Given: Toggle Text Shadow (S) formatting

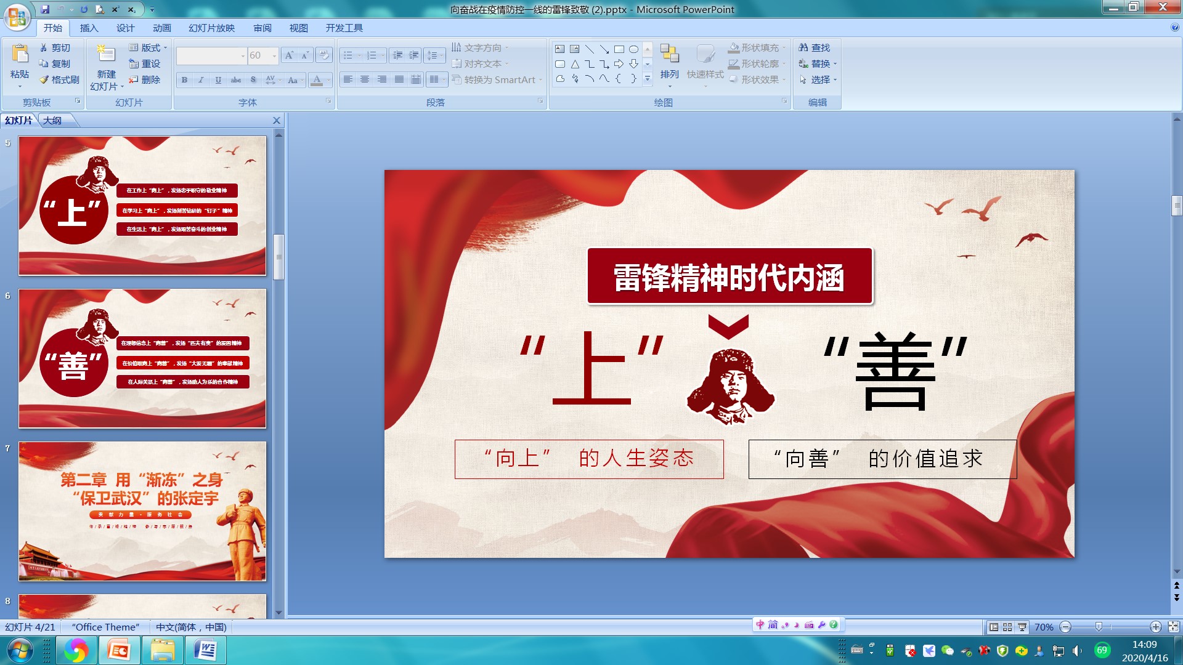Looking at the screenshot, I should point(253,79).
